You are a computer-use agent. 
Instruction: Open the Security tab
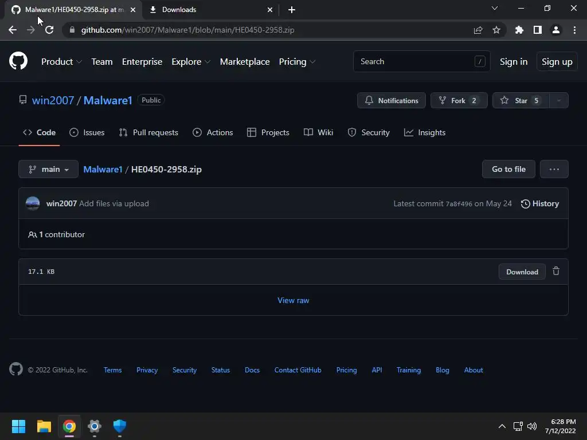(369, 132)
